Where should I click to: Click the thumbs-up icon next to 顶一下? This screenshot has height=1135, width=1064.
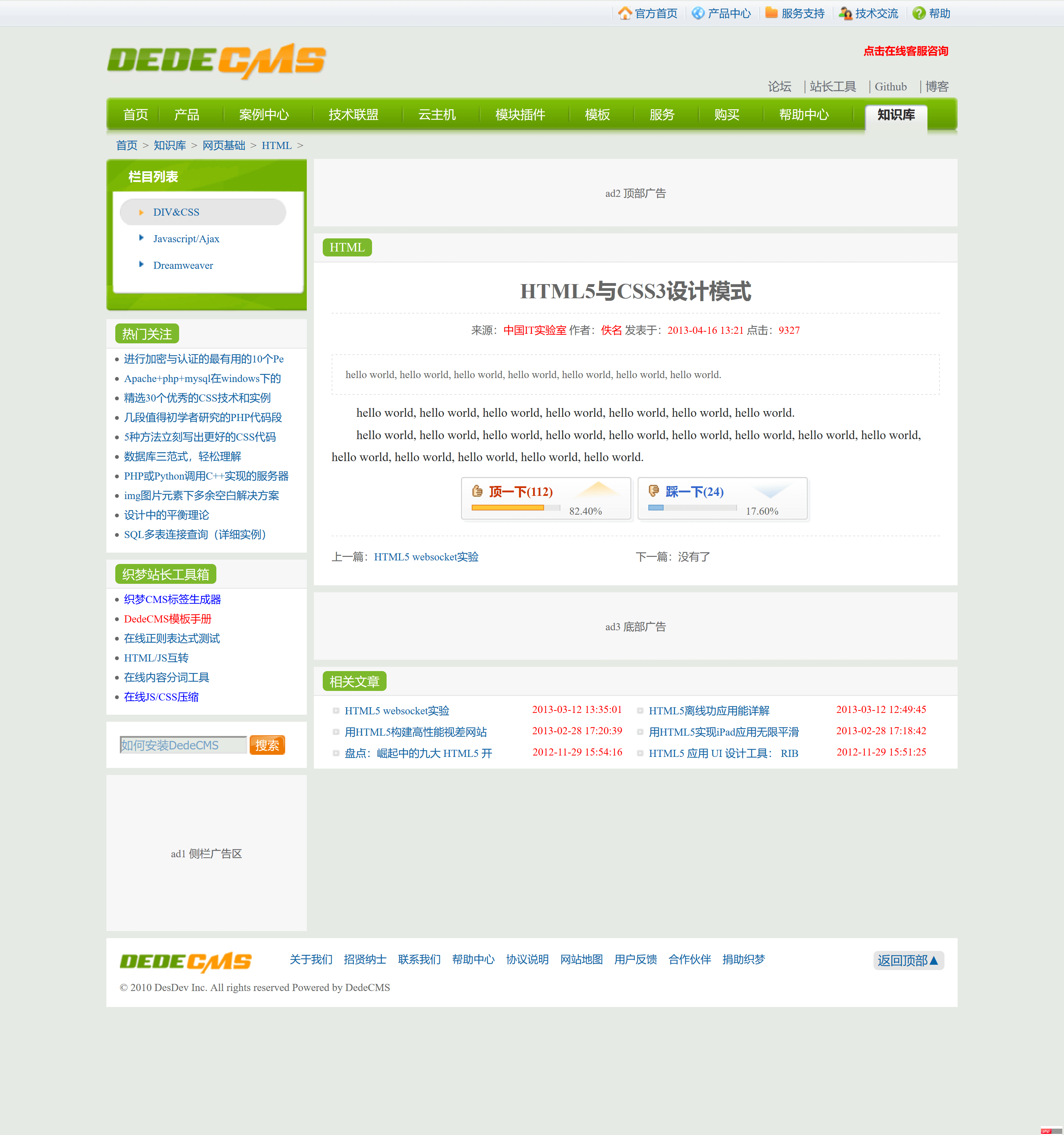click(x=478, y=491)
